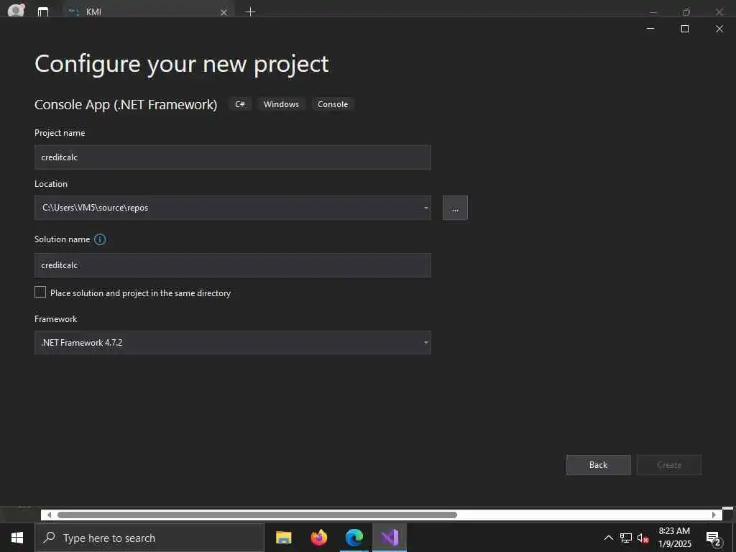
Task: Select the KMI tab
Action: point(148,11)
